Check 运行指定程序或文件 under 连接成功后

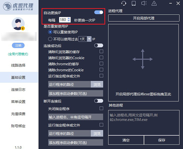click(101, 76)
